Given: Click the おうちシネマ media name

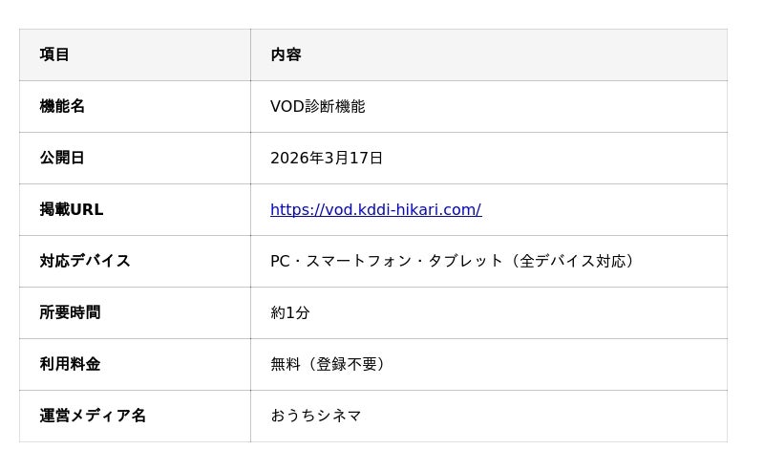Looking at the screenshot, I should pos(315,416).
